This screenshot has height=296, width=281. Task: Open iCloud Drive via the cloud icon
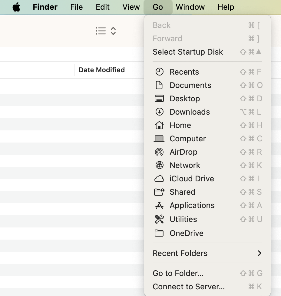[x=159, y=179]
